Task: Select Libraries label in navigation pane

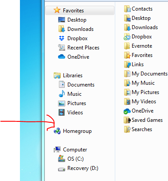Action: pos(73,75)
